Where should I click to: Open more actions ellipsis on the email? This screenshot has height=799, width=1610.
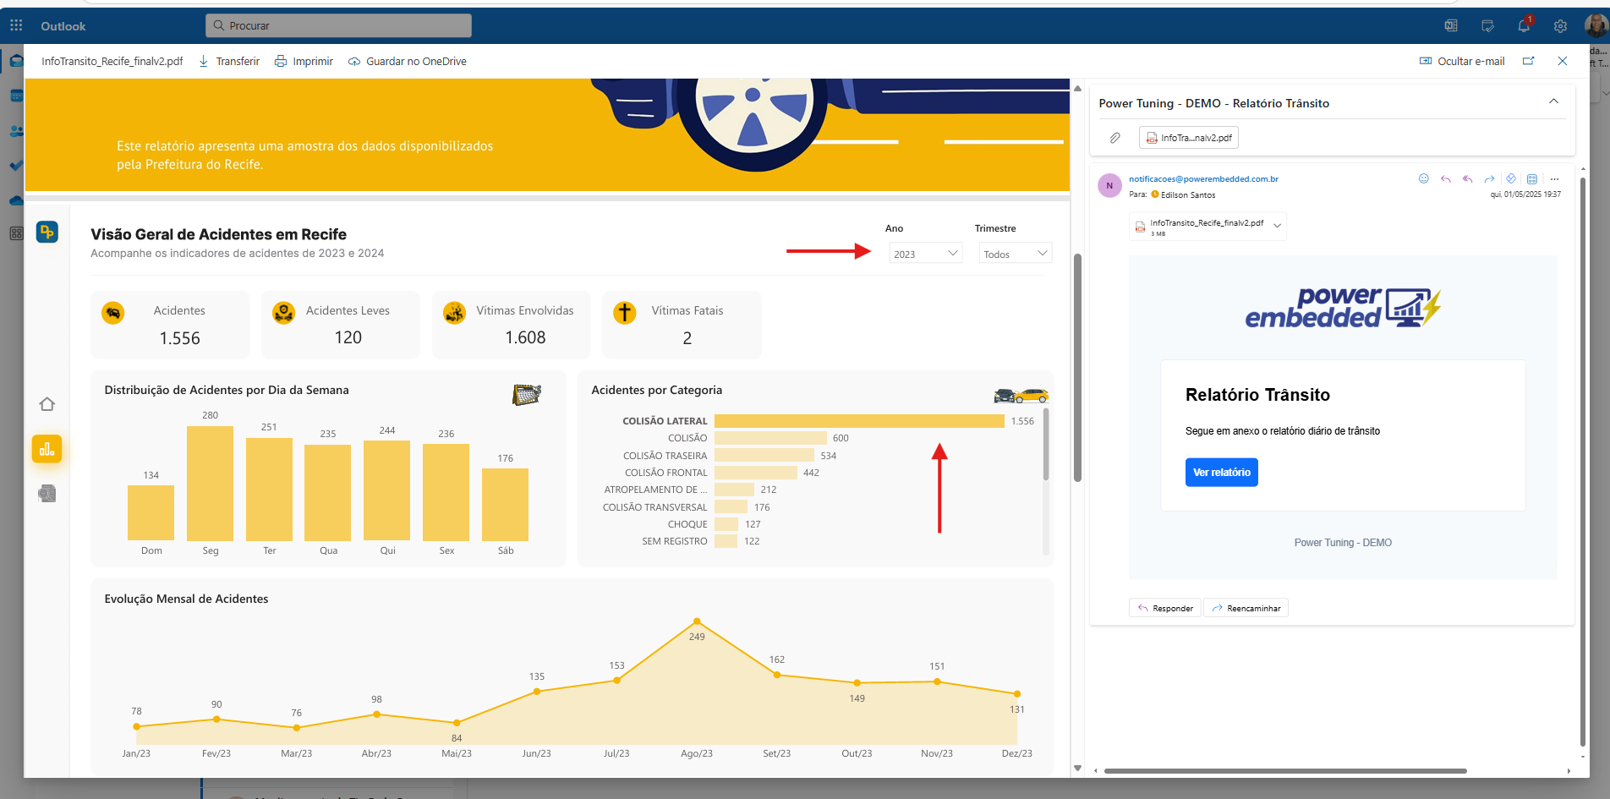[x=1554, y=178]
